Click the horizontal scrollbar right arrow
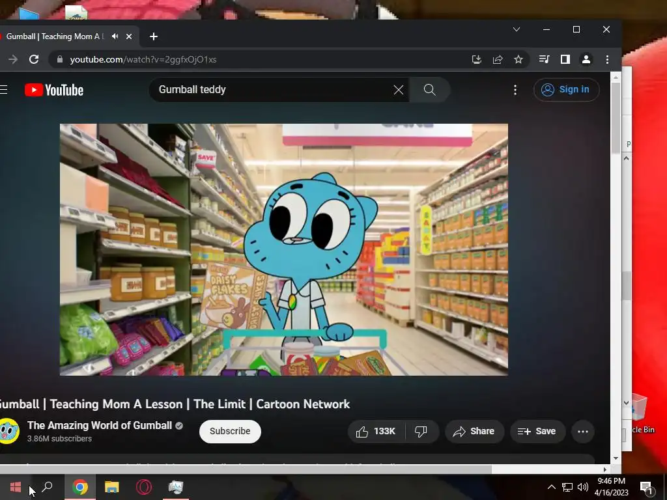Image resolution: width=667 pixels, height=500 pixels. (x=605, y=469)
